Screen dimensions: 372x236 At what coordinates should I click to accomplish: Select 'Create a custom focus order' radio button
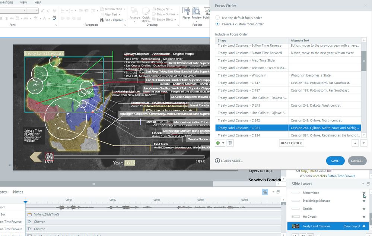(x=217, y=24)
